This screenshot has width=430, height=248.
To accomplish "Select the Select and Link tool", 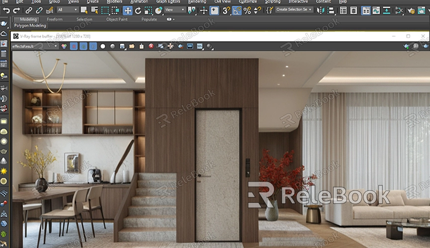I will click(28, 11).
